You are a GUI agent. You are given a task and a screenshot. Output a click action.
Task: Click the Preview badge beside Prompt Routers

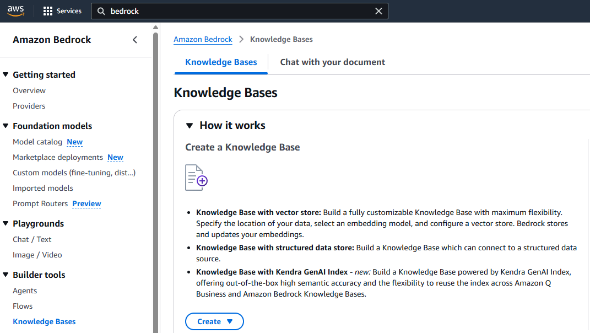click(x=86, y=204)
